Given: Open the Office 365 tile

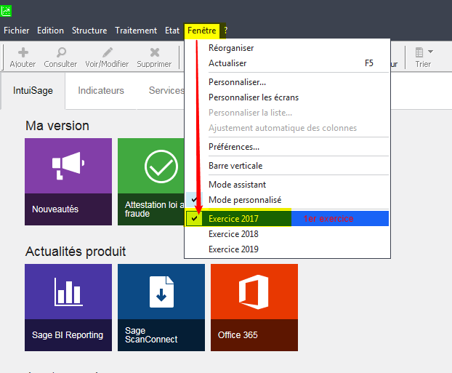Looking at the screenshot, I should click(x=254, y=307).
